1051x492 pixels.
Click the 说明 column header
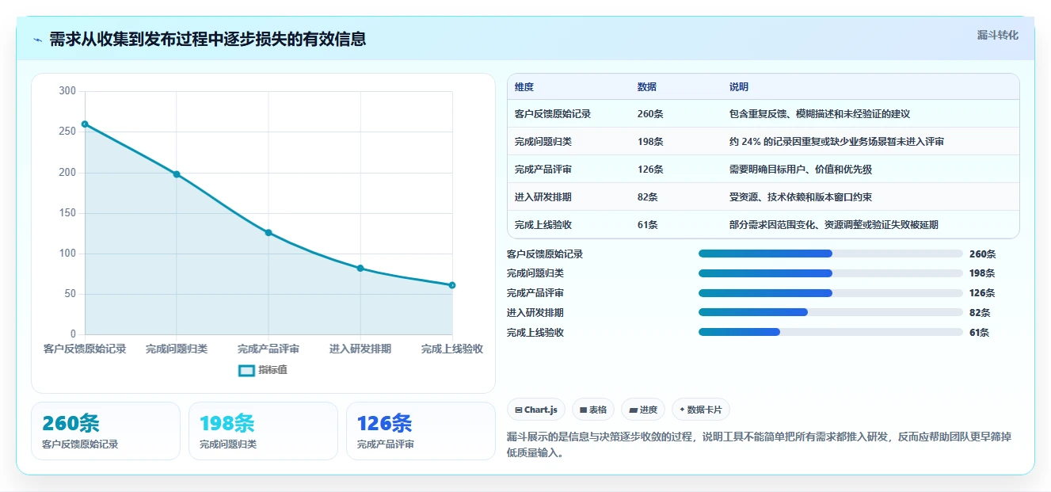[739, 87]
